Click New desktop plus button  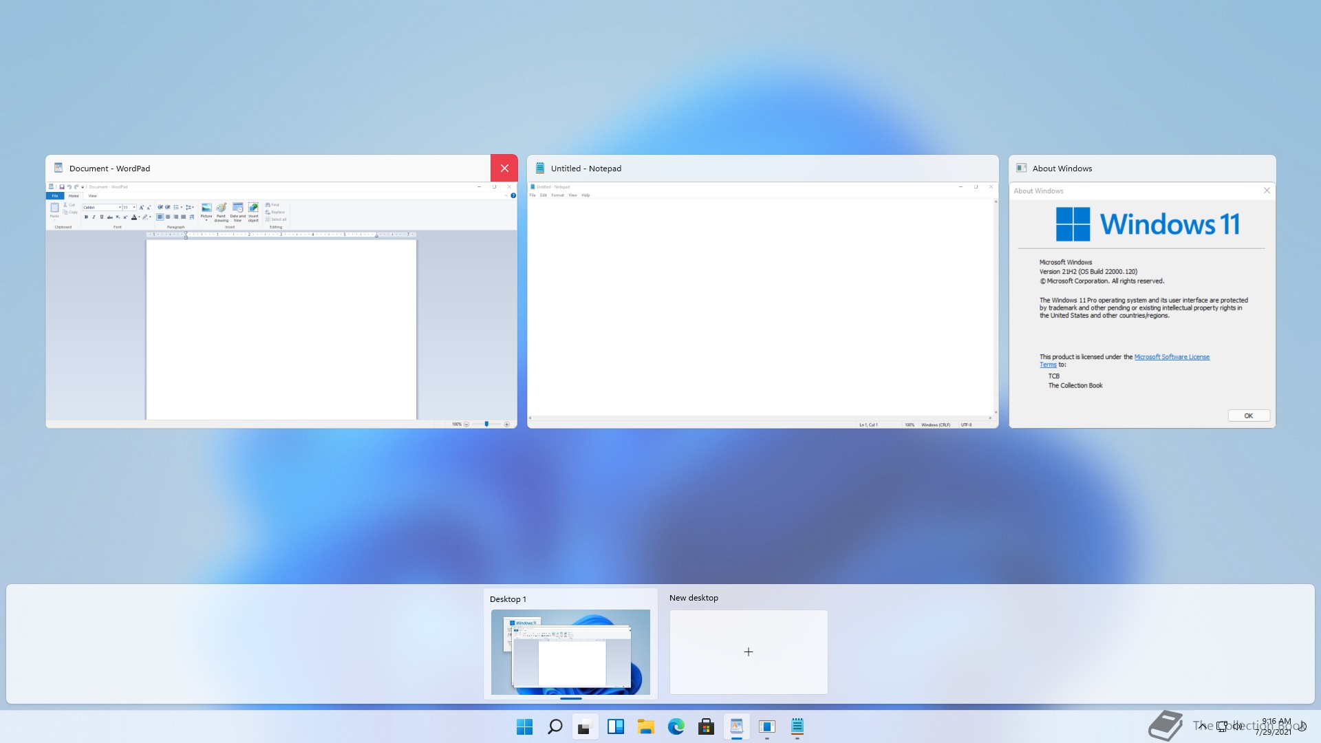pyautogui.click(x=749, y=652)
